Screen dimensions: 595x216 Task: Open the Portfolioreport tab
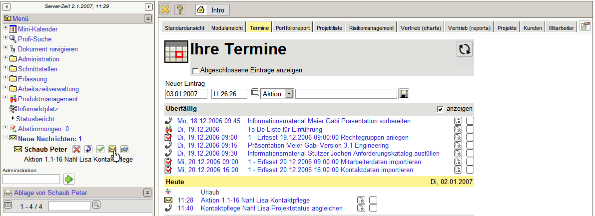[292, 28]
